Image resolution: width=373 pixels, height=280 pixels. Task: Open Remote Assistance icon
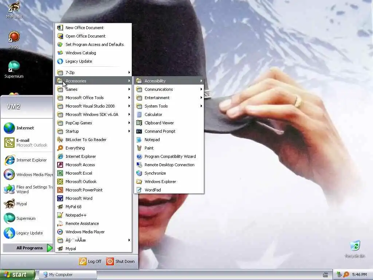point(60,223)
